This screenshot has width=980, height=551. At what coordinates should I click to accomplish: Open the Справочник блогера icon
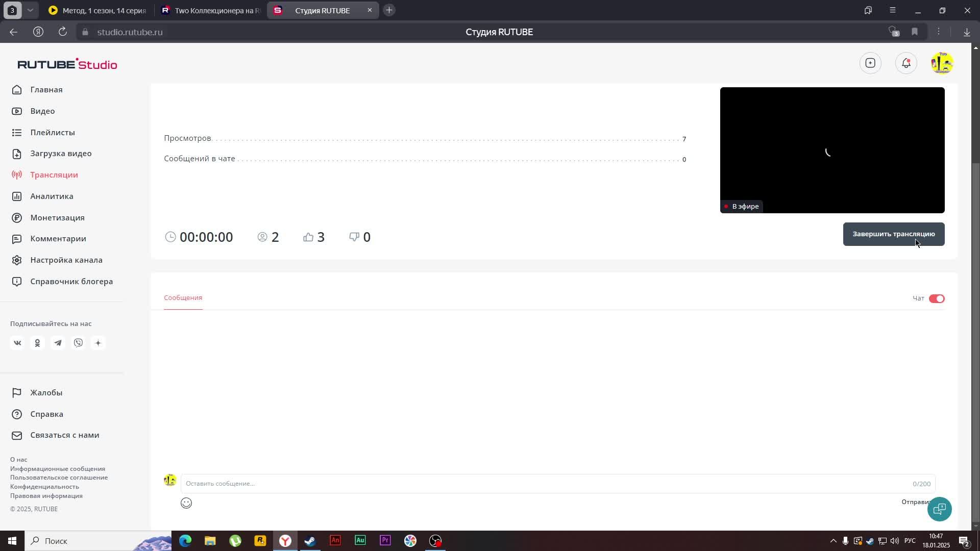point(17,282)
